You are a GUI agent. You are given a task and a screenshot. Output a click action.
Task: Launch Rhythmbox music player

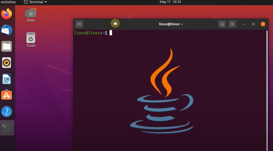pyautogui.click(x=7, y=63)
